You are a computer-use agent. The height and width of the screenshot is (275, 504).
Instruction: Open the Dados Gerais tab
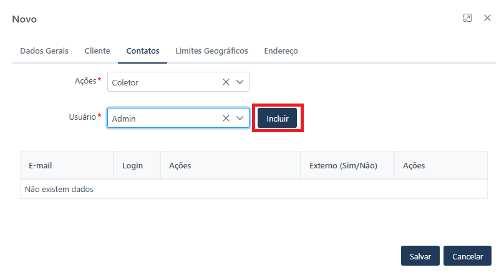44,51
